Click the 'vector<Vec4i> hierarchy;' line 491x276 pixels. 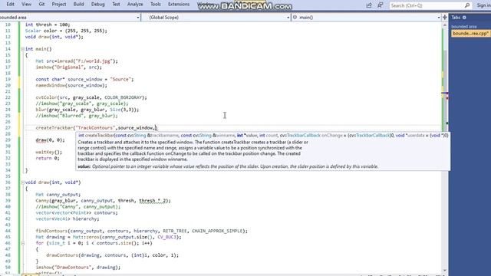pyautogui.click(x=68, y=219)
